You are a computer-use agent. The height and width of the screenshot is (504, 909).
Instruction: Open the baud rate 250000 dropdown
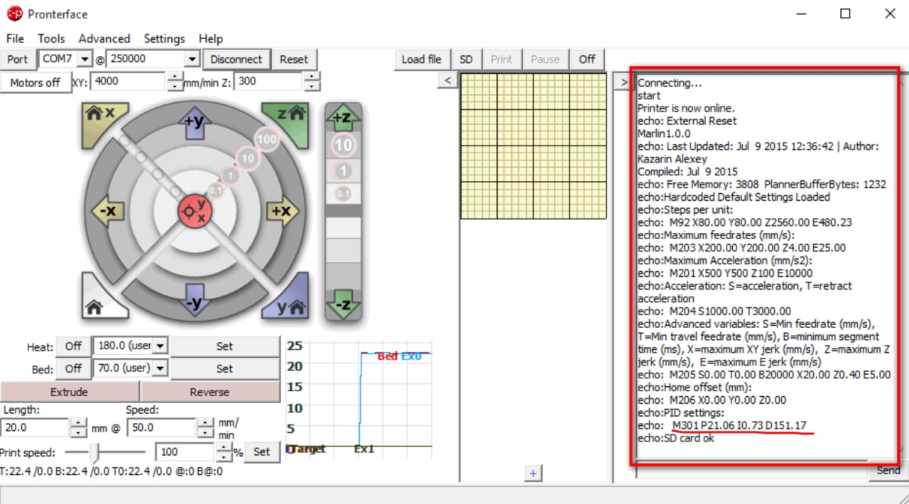[x=192, y=59]
